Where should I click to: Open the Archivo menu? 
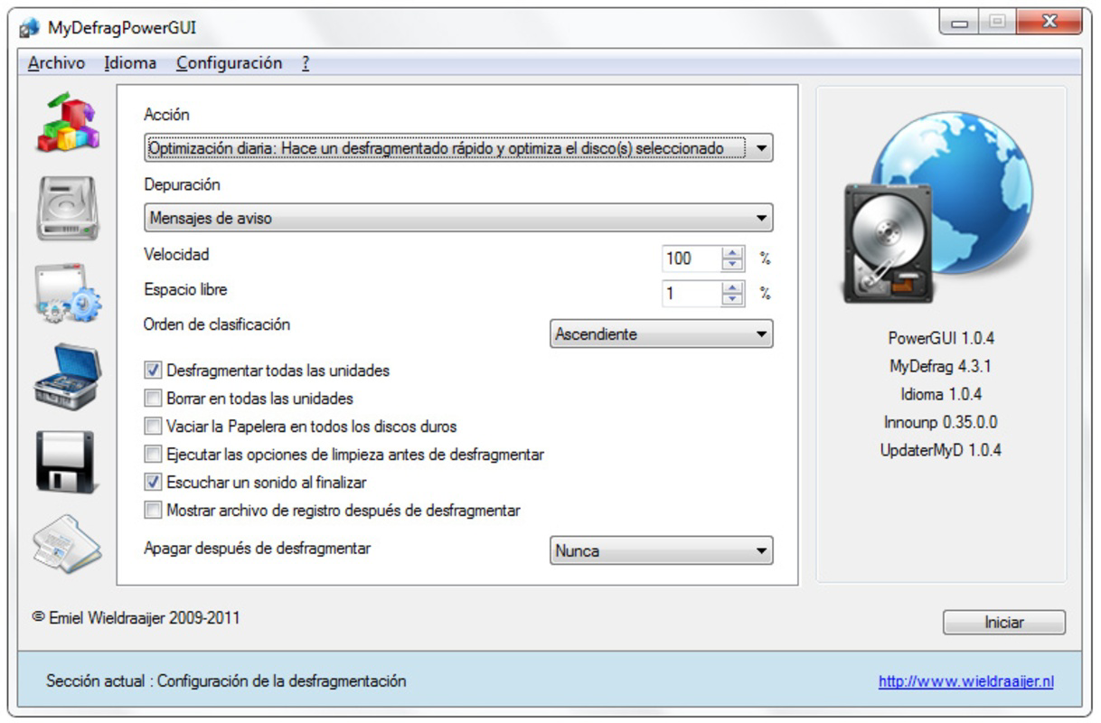(x=56, y=63)
